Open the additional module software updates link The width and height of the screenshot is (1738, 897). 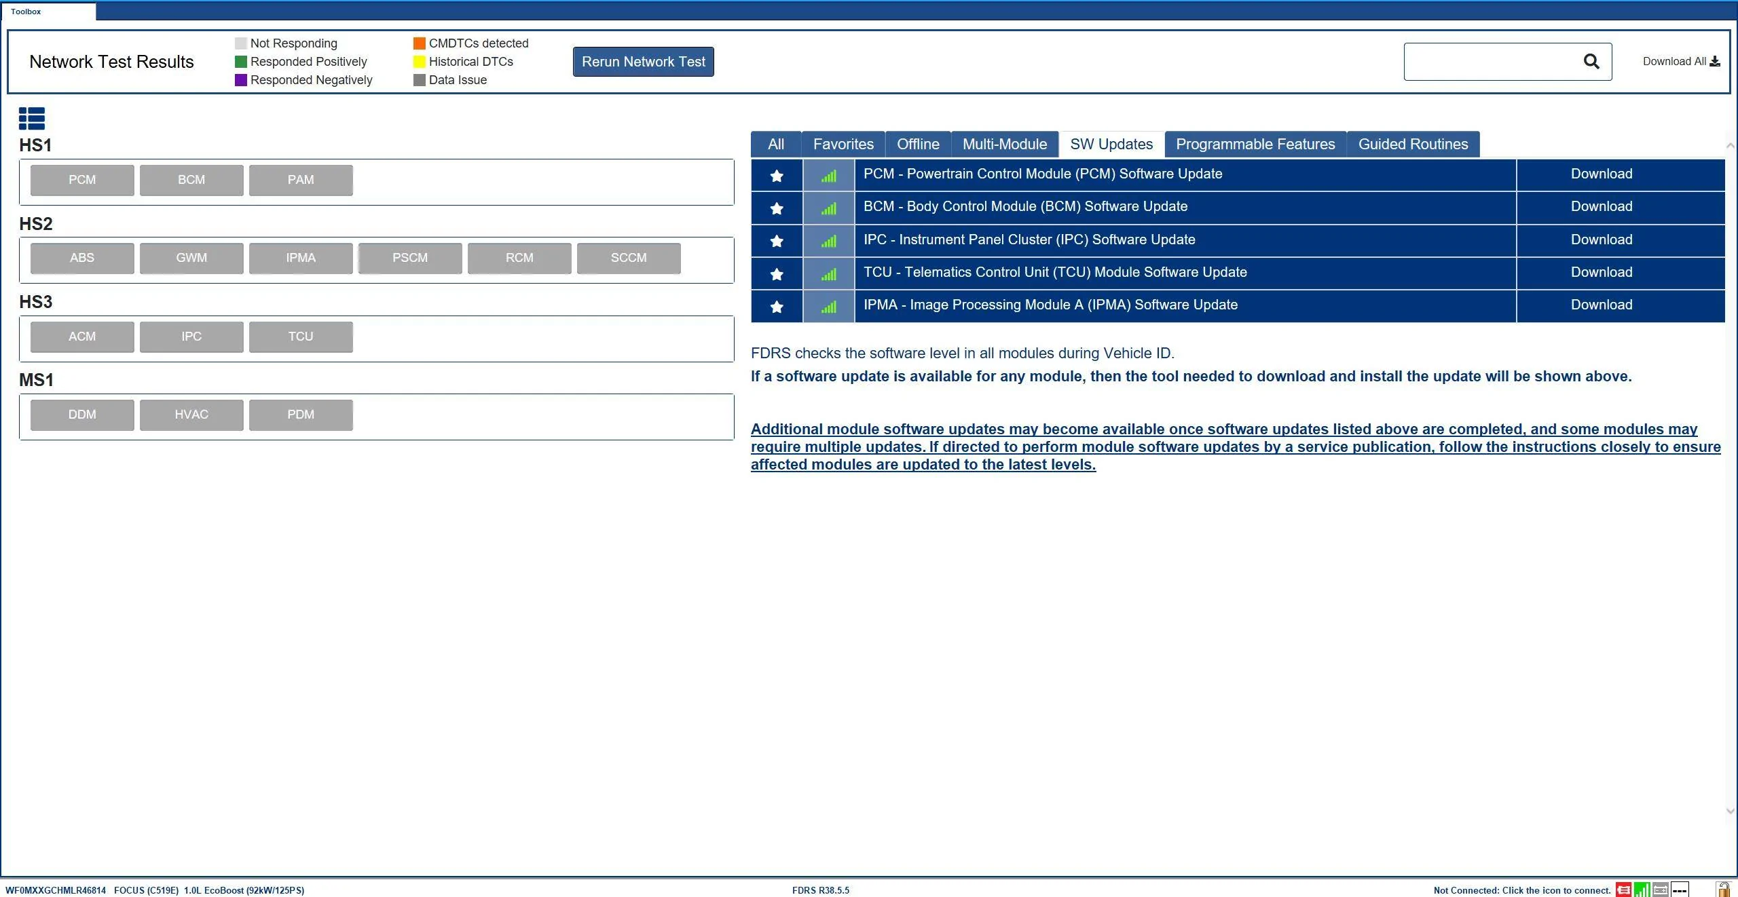click(x=1236, y=446)
